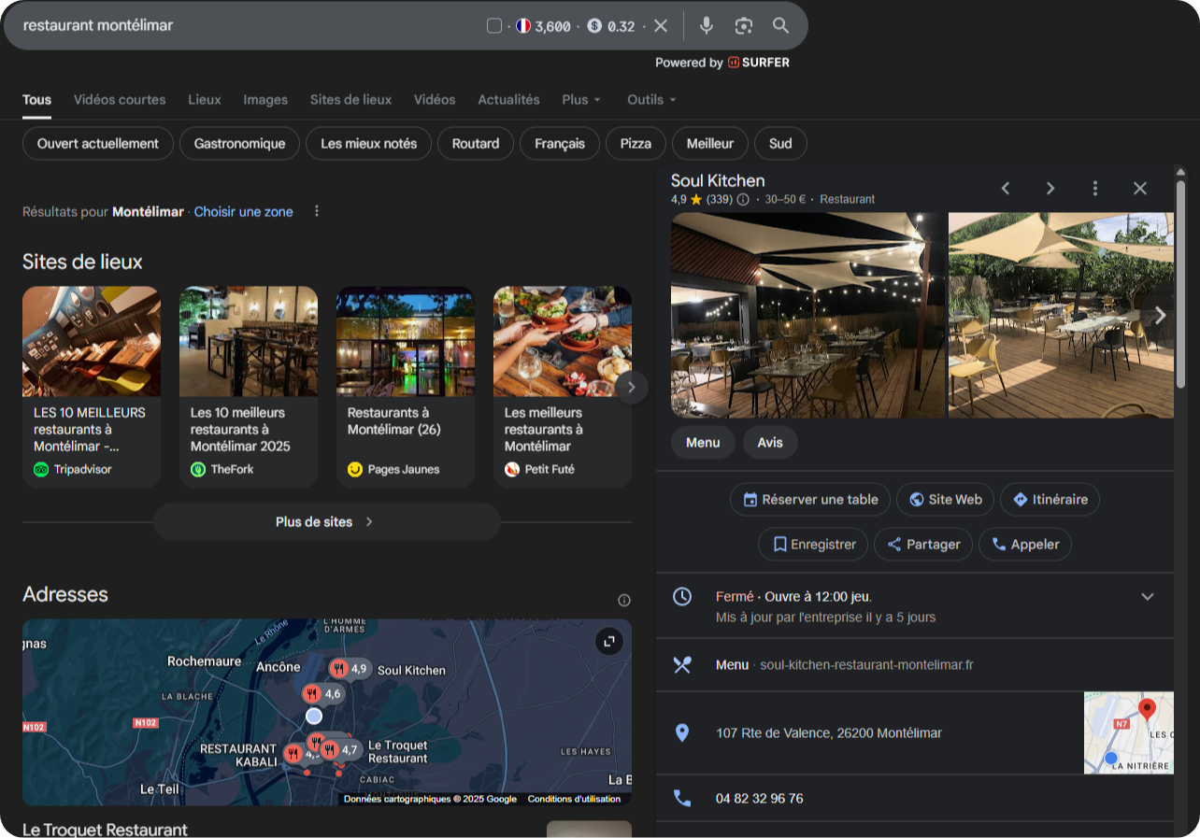Open the Tripadvisor LES 10 MEILLEURS card
Viewport: 1200px width, 838px height.
click(92, 387)
